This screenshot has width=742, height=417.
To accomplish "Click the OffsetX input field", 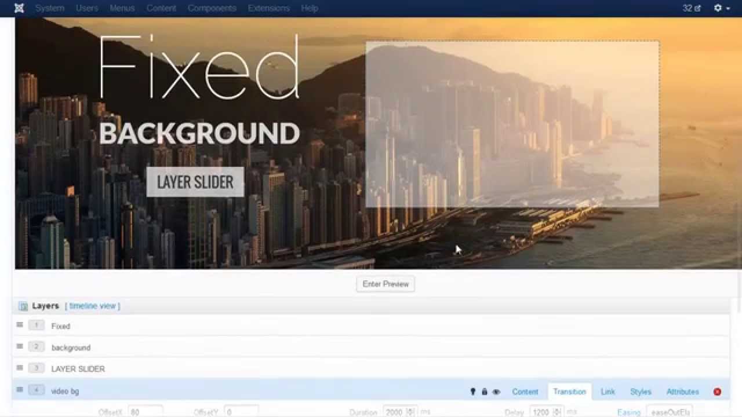I will (146, 412).
